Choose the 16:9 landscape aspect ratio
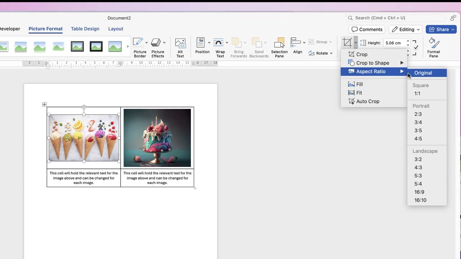461x259 pixels. [419, 192]
